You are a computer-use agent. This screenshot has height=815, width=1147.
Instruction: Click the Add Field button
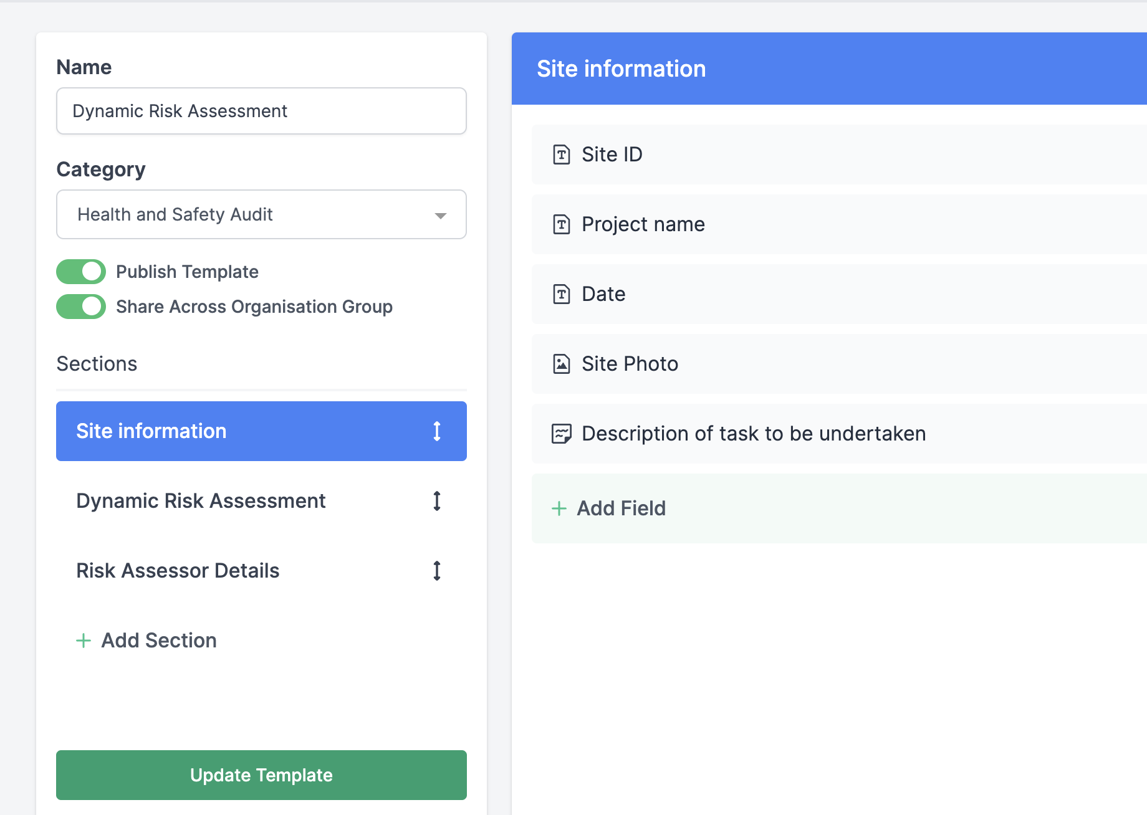[621, 508]
